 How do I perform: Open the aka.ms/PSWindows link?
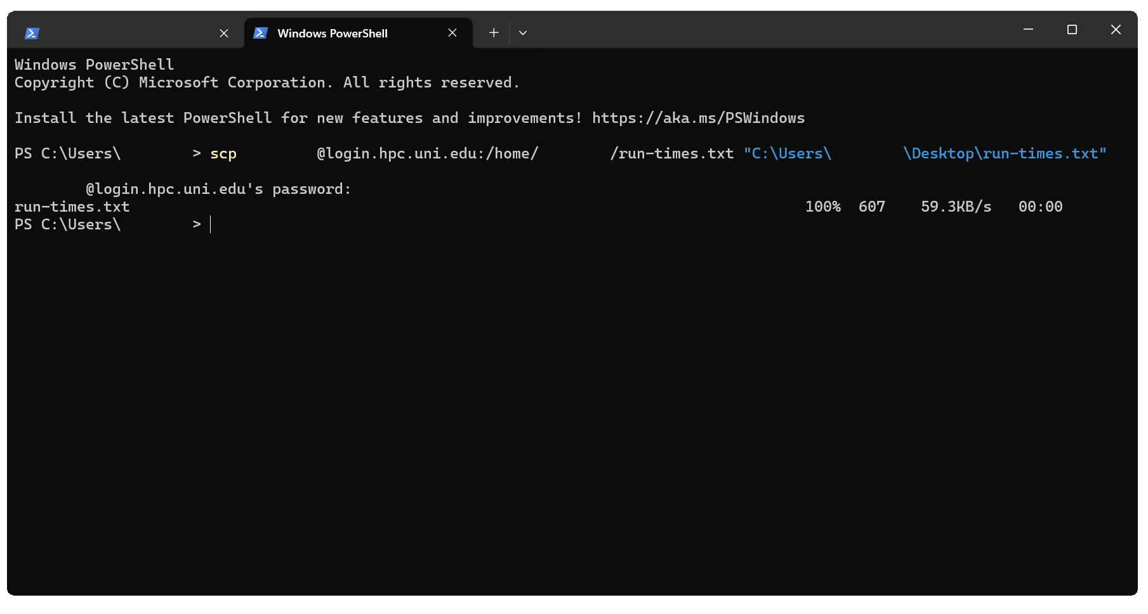(x=698, y=118)
